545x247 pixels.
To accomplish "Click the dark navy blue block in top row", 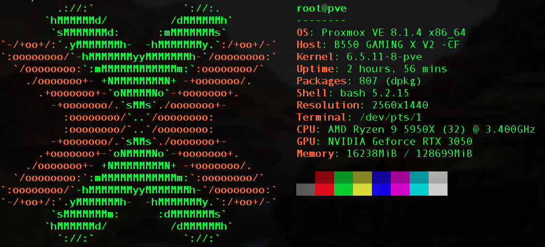I will [x=381, y=177].
